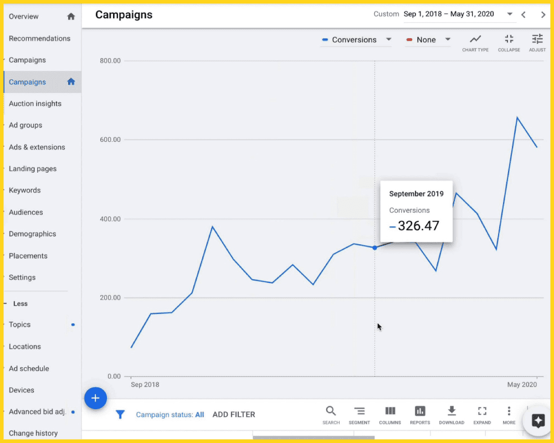Click the September 2019 data point
The image size is (554, 443).
pyautogui.click(x=375, y=248)
